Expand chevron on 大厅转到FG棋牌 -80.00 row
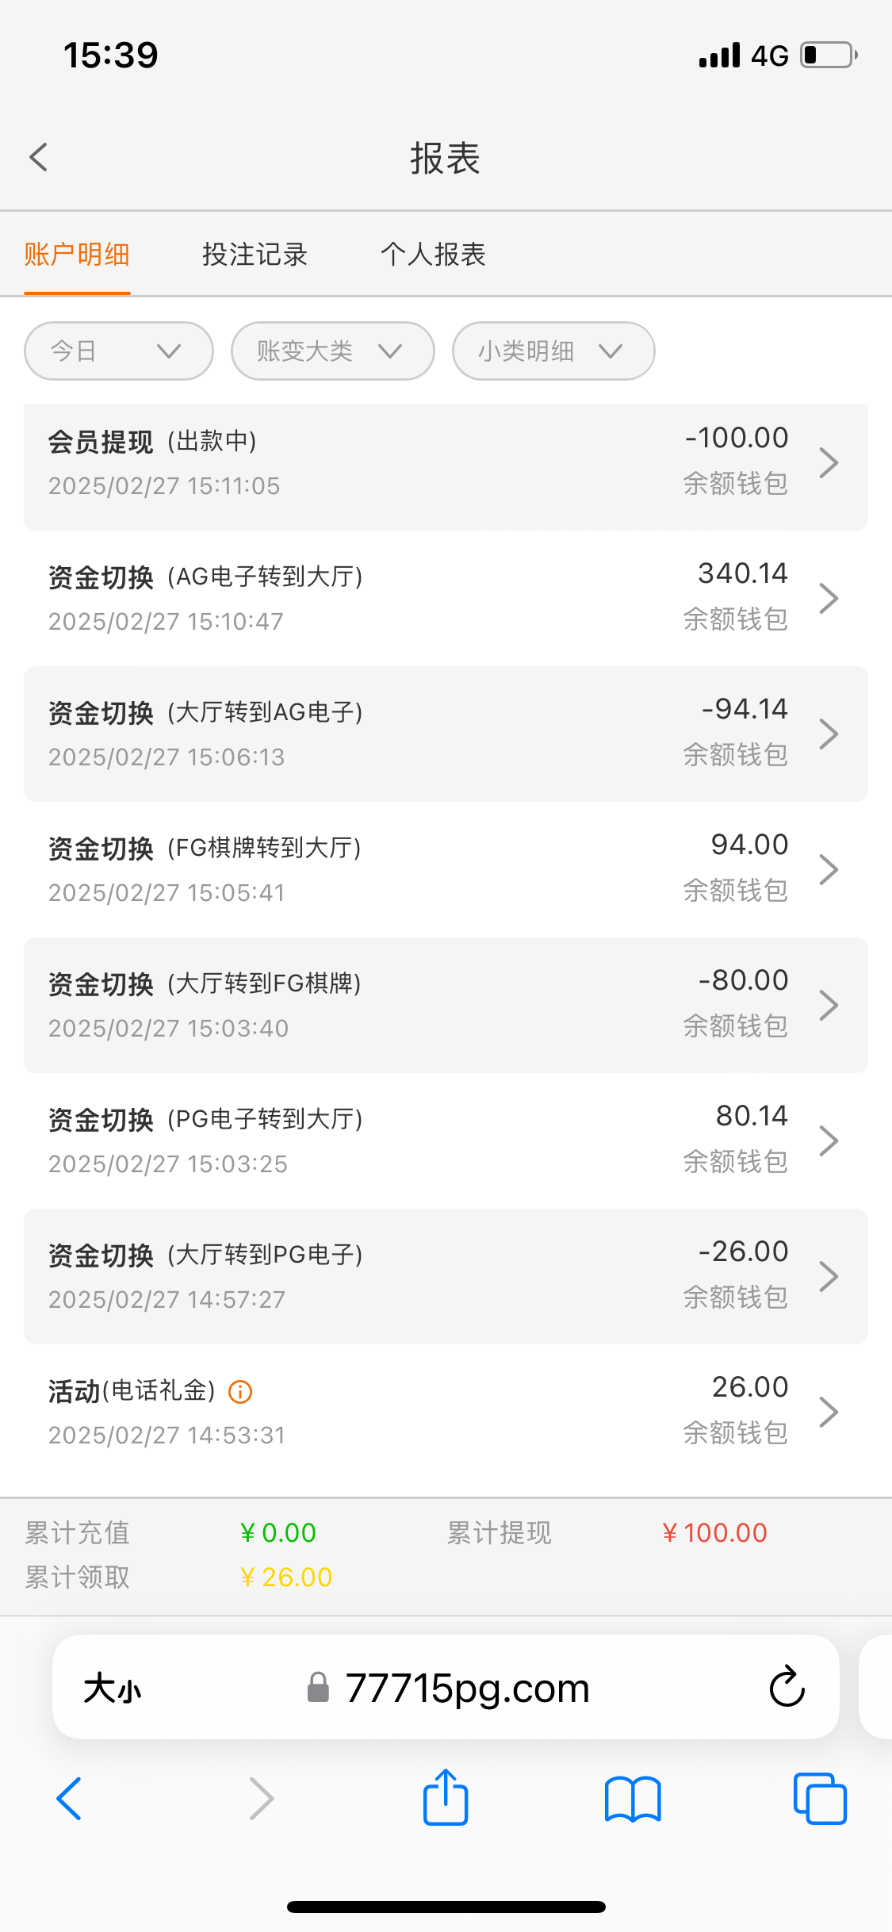 (829, 1006)
